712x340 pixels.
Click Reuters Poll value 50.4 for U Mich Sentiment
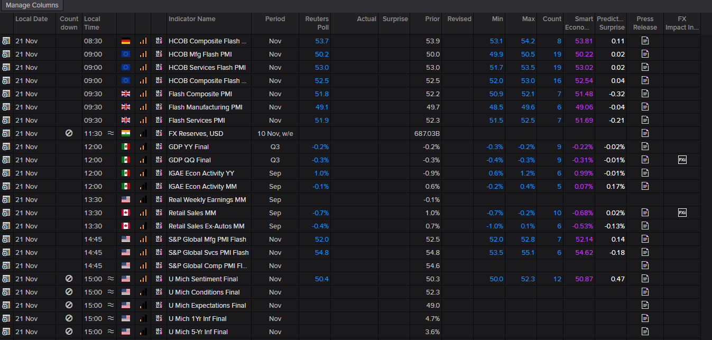(321, 279)
